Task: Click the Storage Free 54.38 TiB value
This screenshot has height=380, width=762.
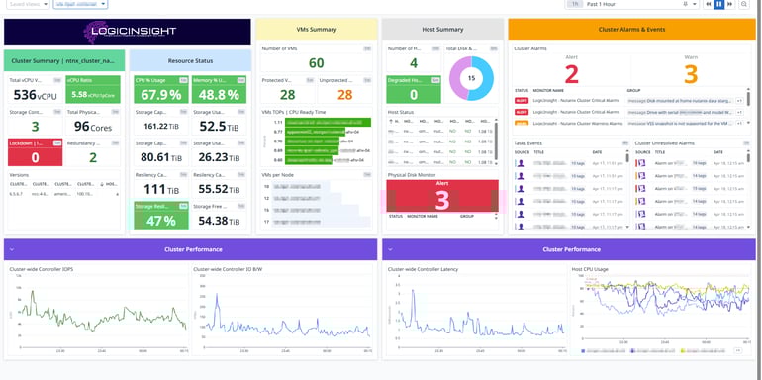Action: pyautogui.click(x=219, y=221)
